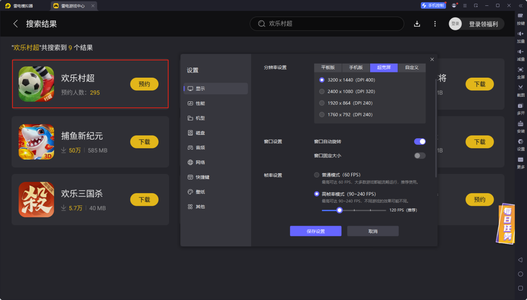Download 捕鱼新纪元

tap(144, 142)
